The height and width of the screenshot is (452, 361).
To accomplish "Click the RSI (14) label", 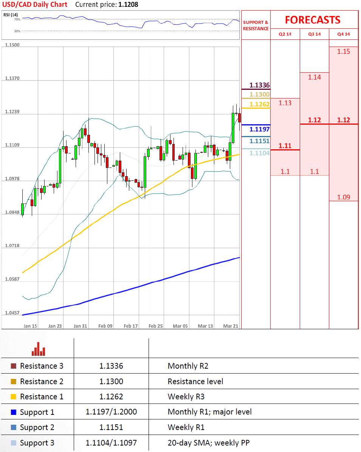I will (11, 15).
